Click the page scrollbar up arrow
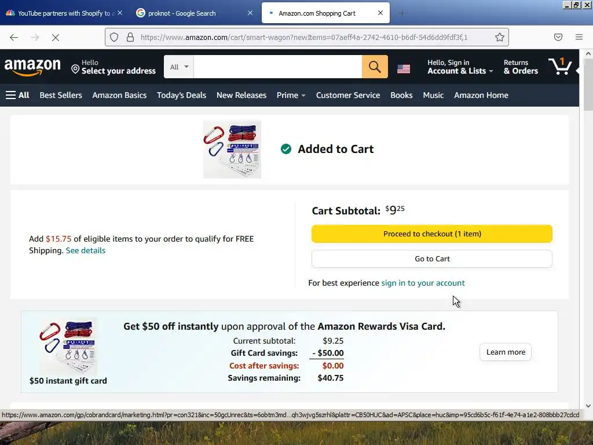 (x=588, y=54)
